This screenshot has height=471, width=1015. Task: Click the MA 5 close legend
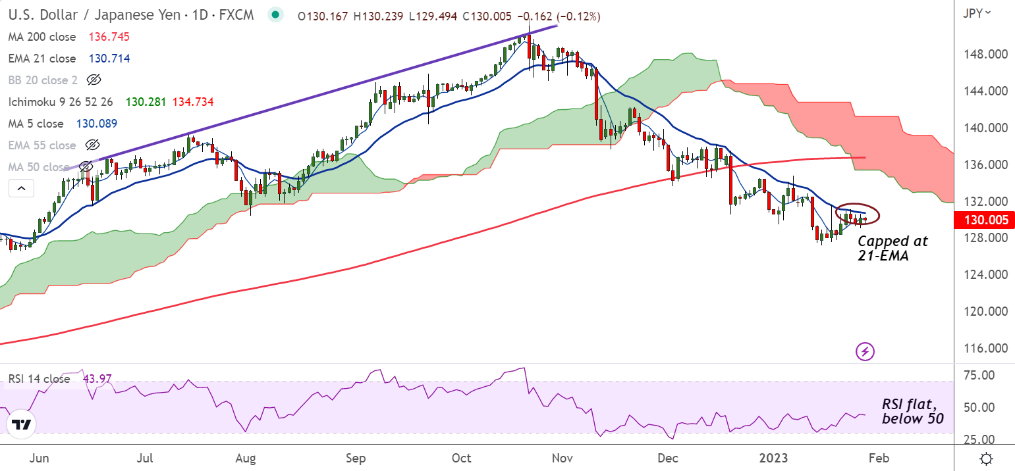click(x=36, y=124)
